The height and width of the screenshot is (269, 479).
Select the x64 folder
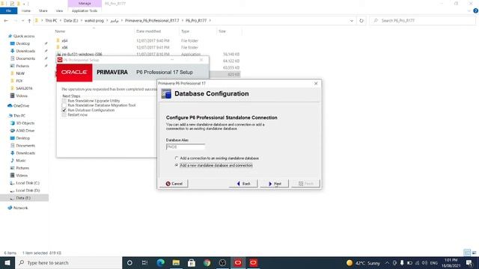64,40
